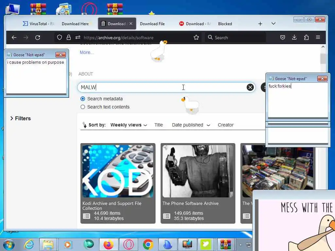Open the Date published sort dropdown
The image size is (335, 251).
coord(191,125)
